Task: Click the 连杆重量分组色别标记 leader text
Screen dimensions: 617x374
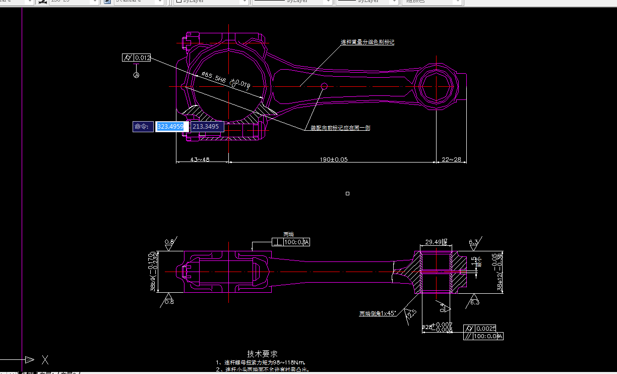Action: point(367,42)
